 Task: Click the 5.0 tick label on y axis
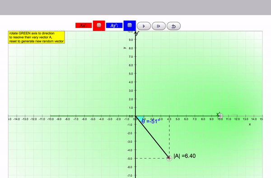(131, 74)
